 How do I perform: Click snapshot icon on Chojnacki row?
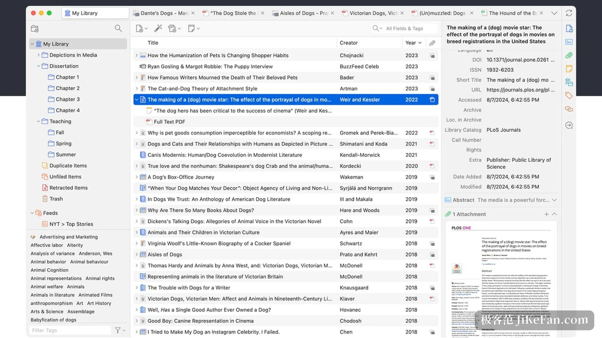click(432, 56)
